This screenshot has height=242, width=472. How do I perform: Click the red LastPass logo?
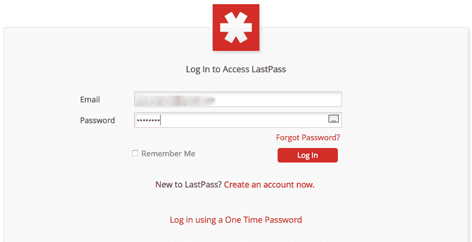coord(236,28)
